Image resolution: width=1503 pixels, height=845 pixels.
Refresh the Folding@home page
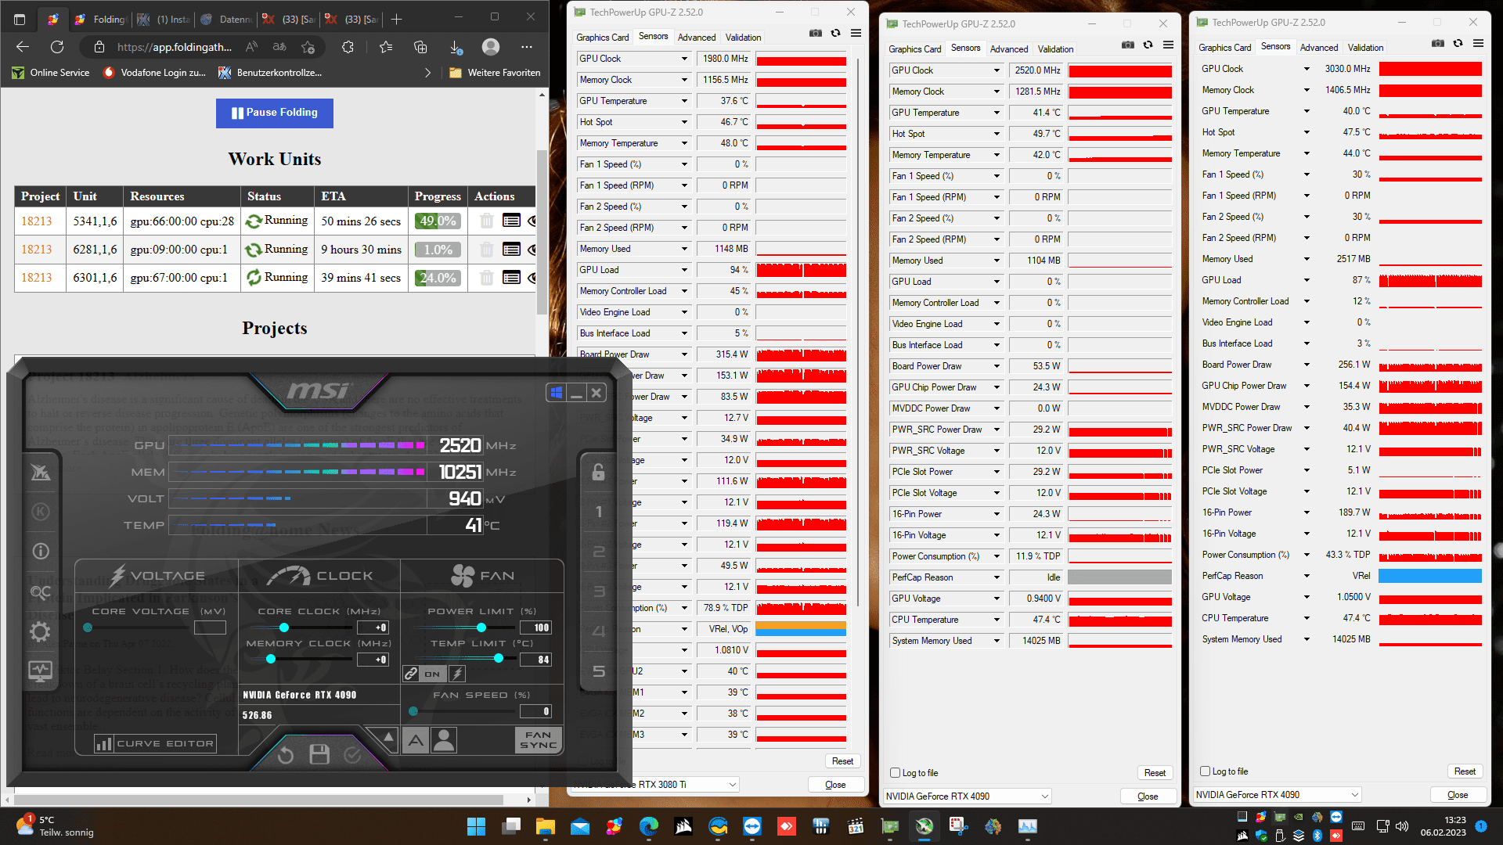pos(57,47)
